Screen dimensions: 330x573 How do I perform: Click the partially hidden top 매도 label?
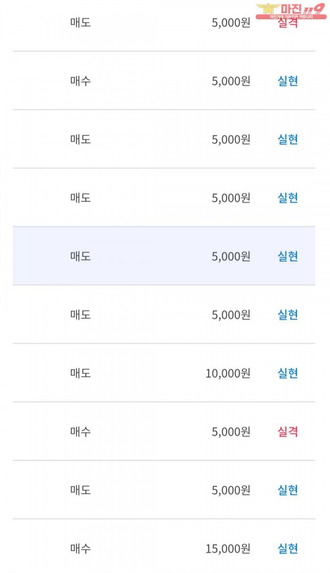pos(80,23)
